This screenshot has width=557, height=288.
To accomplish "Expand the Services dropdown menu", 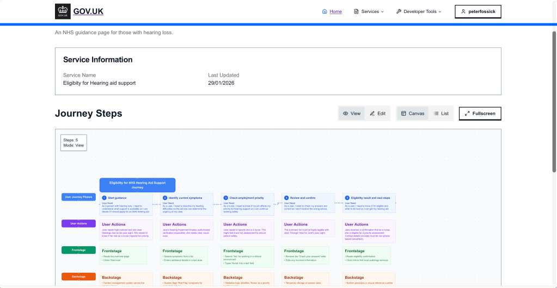I will pos(369,11).
